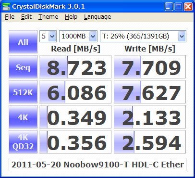
Task: Open the Help menu
Action: coord(71,17)
